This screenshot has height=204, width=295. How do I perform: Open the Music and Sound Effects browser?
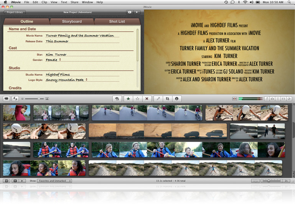(267, 99)
